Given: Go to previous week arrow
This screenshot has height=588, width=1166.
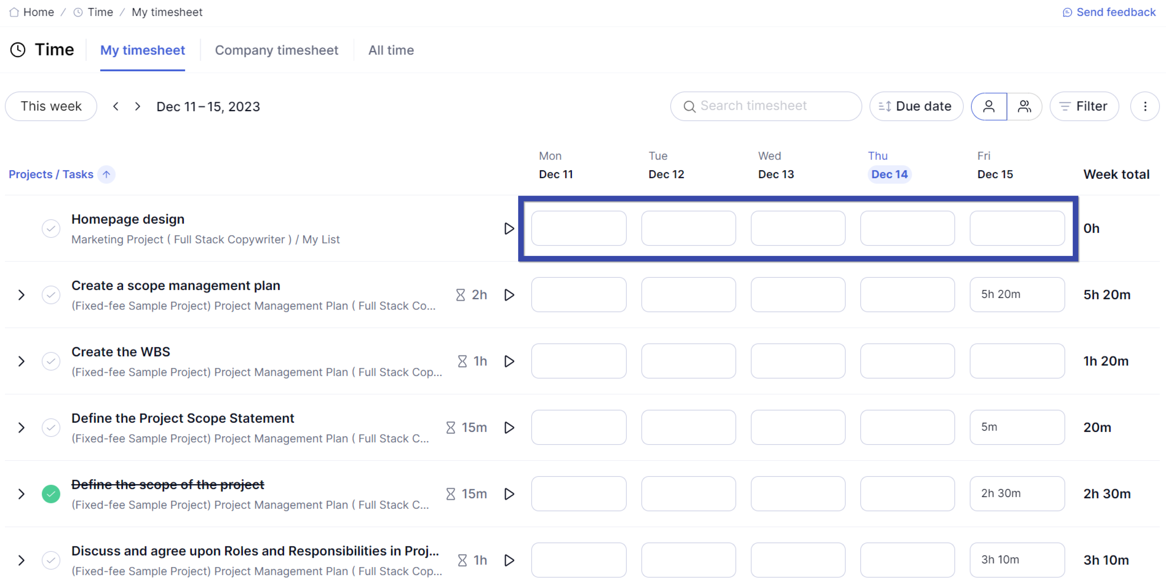Looking at the screenshot, I should 115,106.
